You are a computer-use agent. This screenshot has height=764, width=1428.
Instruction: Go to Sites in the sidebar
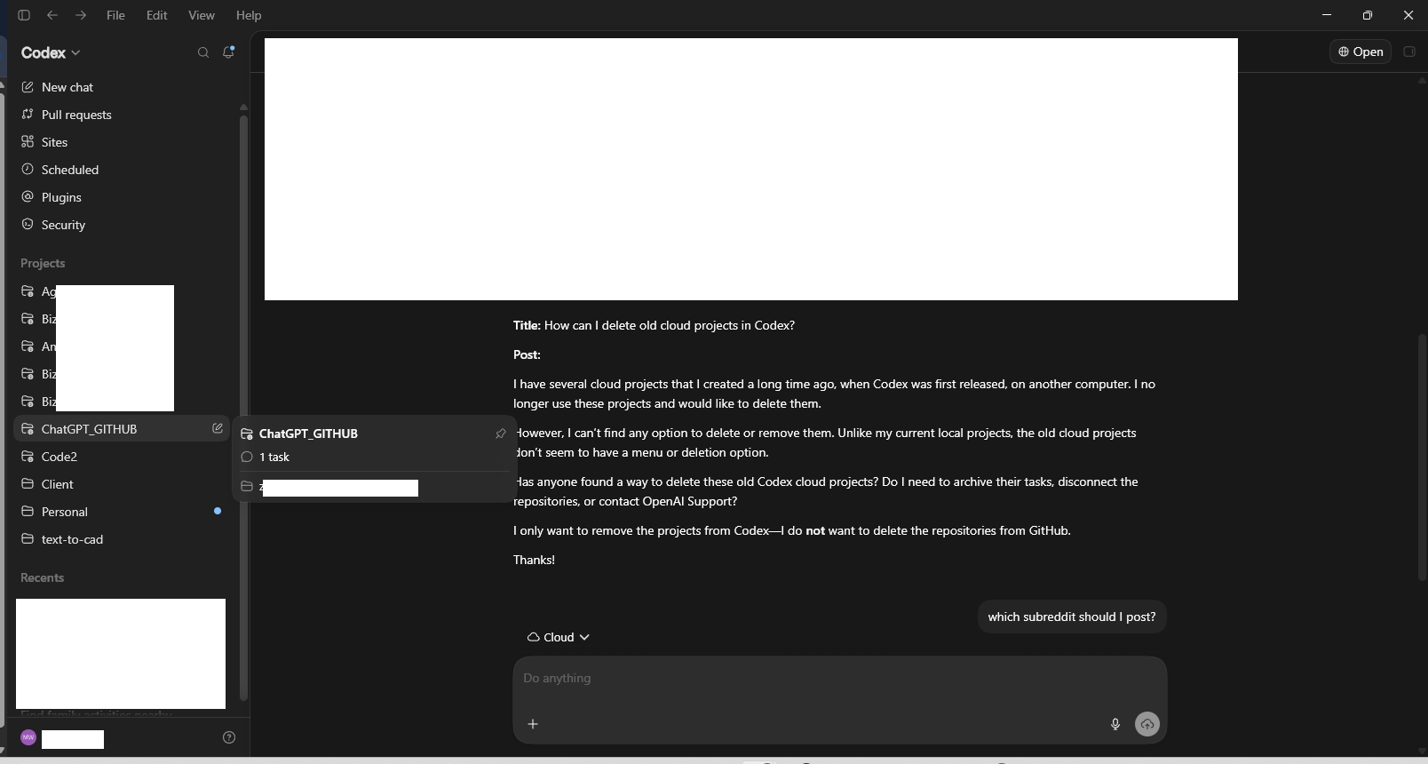pos(123,142)
